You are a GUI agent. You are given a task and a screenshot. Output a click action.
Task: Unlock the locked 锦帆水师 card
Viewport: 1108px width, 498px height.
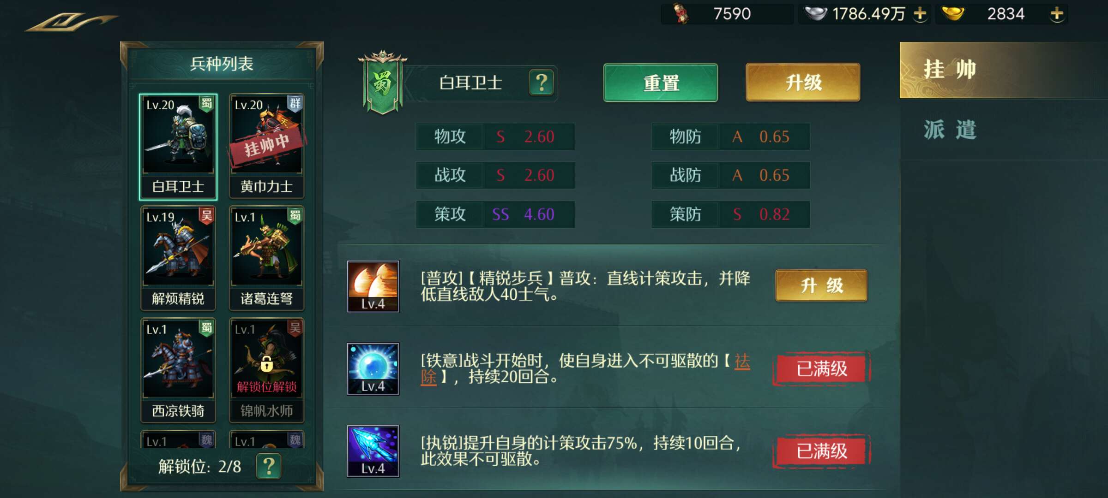click(266, 370)
